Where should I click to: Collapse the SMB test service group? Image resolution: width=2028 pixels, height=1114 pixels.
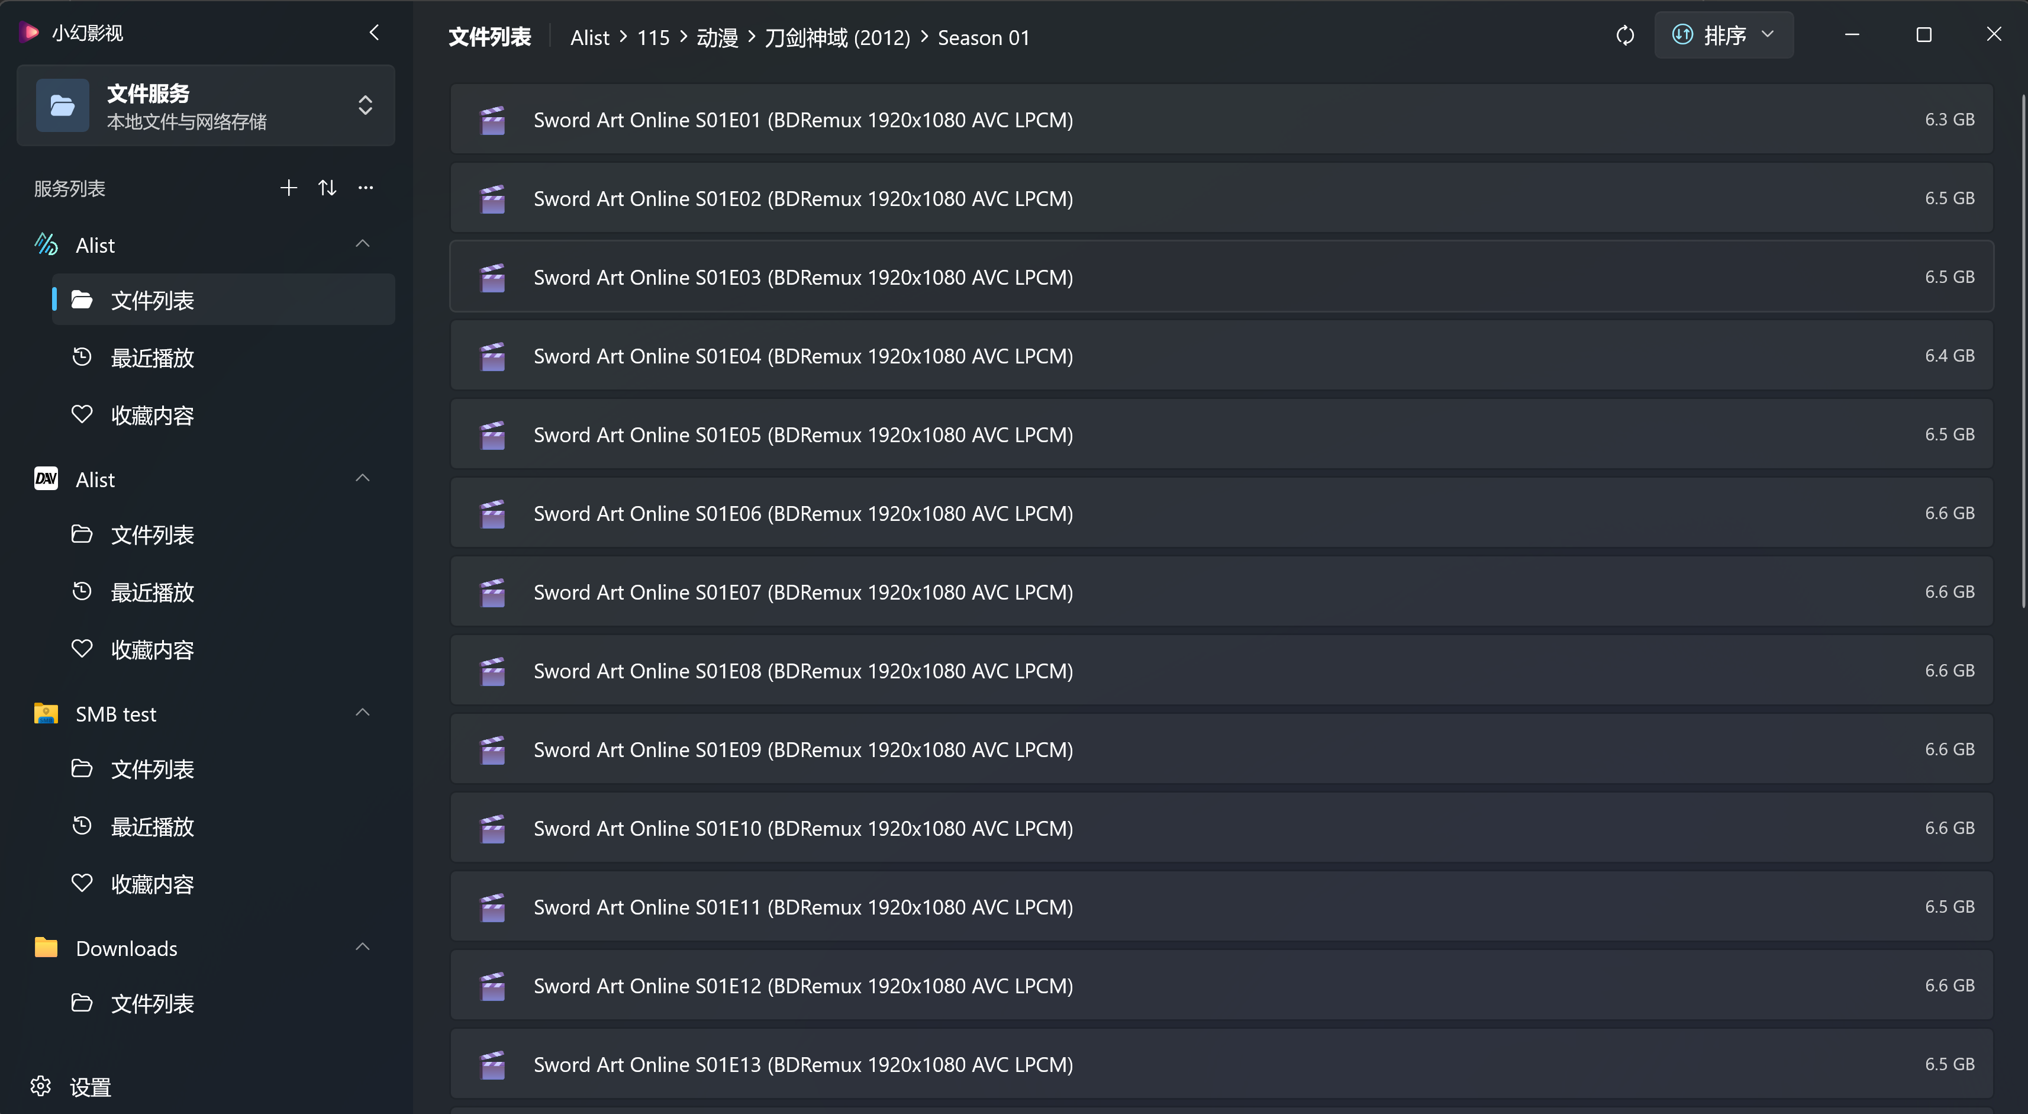pyautogui.click(x=363, y=713)
